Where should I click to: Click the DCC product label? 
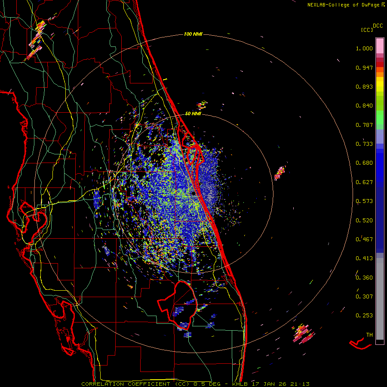point(378,26)
